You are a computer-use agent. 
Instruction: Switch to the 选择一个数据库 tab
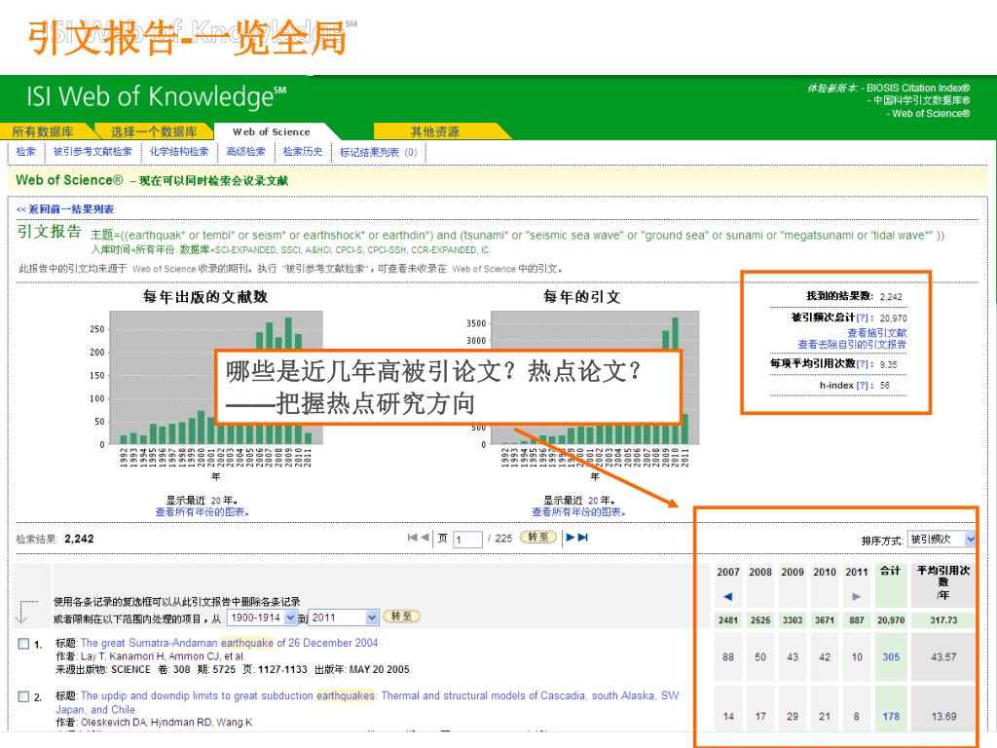[x=153, y=131]
